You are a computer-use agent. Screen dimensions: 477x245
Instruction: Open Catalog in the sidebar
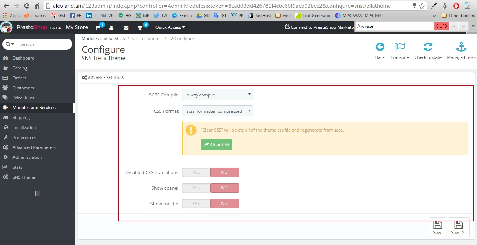20,68
